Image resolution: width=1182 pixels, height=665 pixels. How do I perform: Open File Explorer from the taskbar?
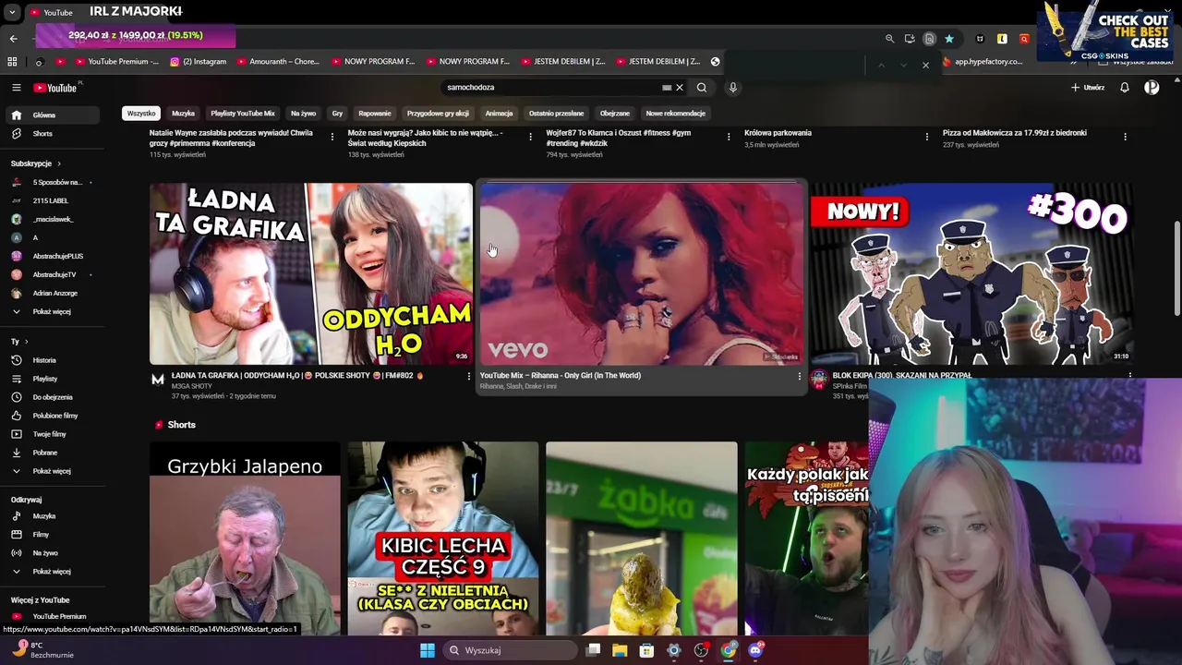tap(620, 650)
